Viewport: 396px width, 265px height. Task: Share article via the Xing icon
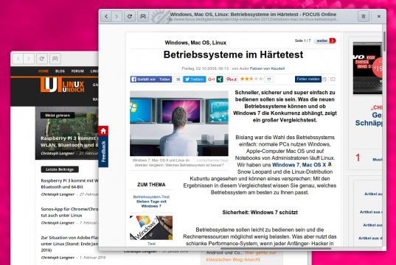pos(220,79)
